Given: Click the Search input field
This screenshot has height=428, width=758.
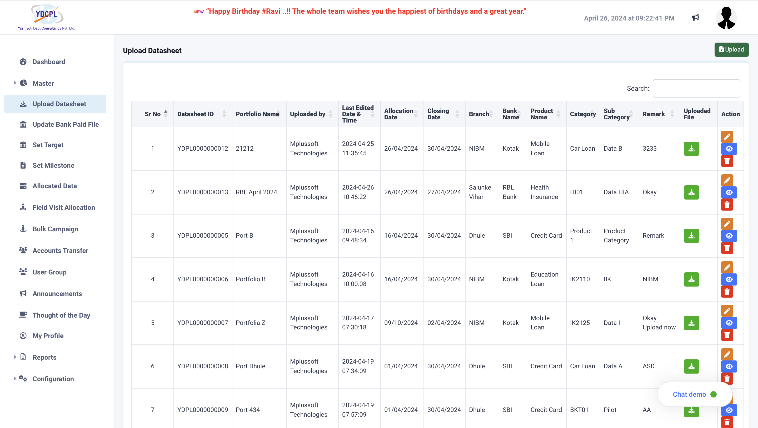Looking at the screenshot, I should point(696,89).
